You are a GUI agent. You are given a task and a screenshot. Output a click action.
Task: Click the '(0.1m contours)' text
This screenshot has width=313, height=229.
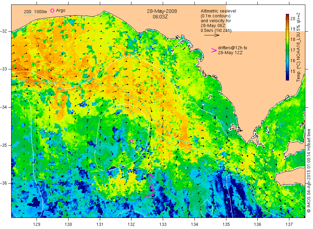pyautogui.click(x=216, y=16)
